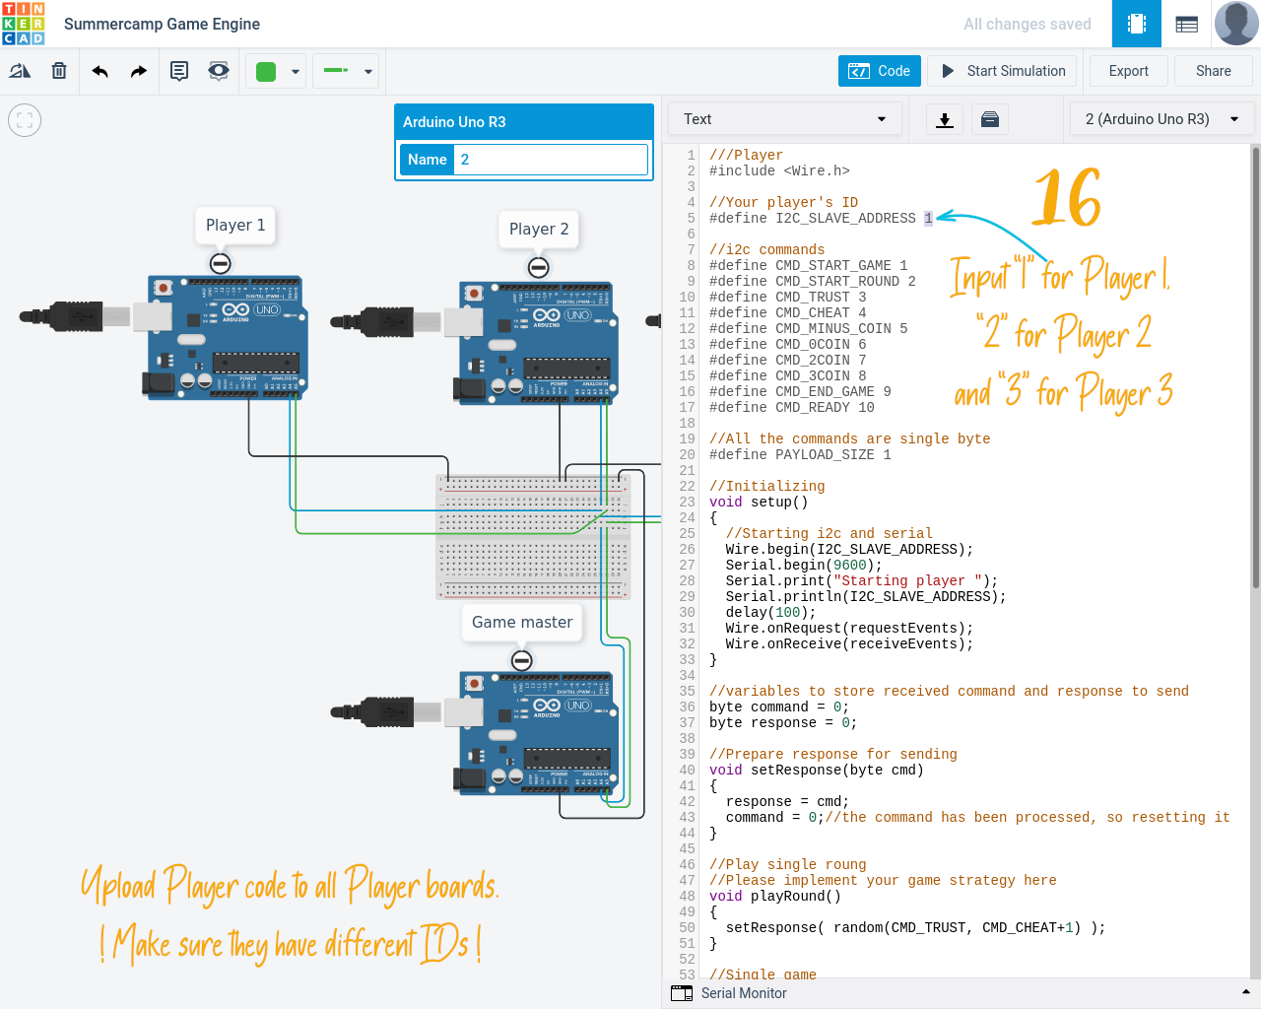Click the Serial.begin(9600); line
This screenshot has width=1261, height=1009.
(804, 565)
